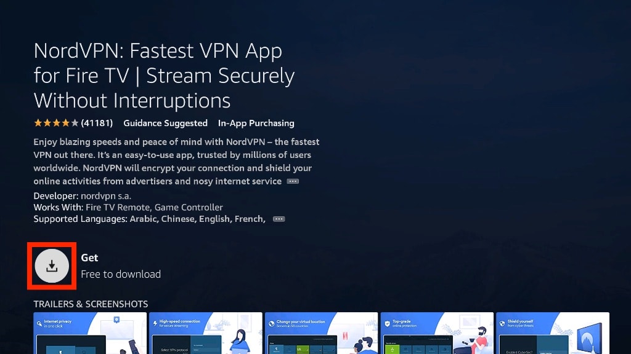Select the "Get" label beside the download button
Viewport: 631px width, 354px height.
click(89, 258)
